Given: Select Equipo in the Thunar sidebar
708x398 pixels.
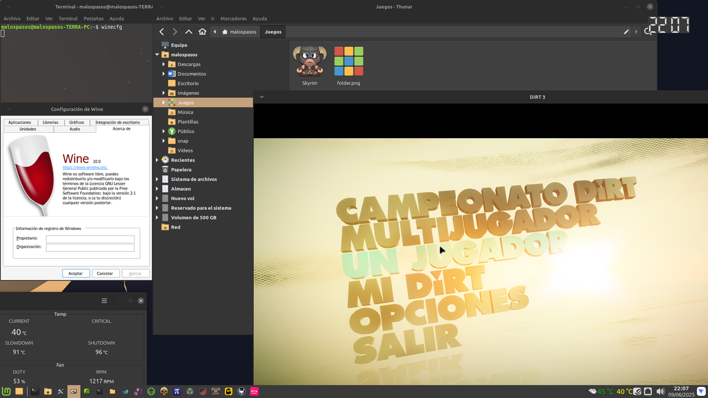Looking at the screenshot, I should pyautogui.click(x=179, y=45).
